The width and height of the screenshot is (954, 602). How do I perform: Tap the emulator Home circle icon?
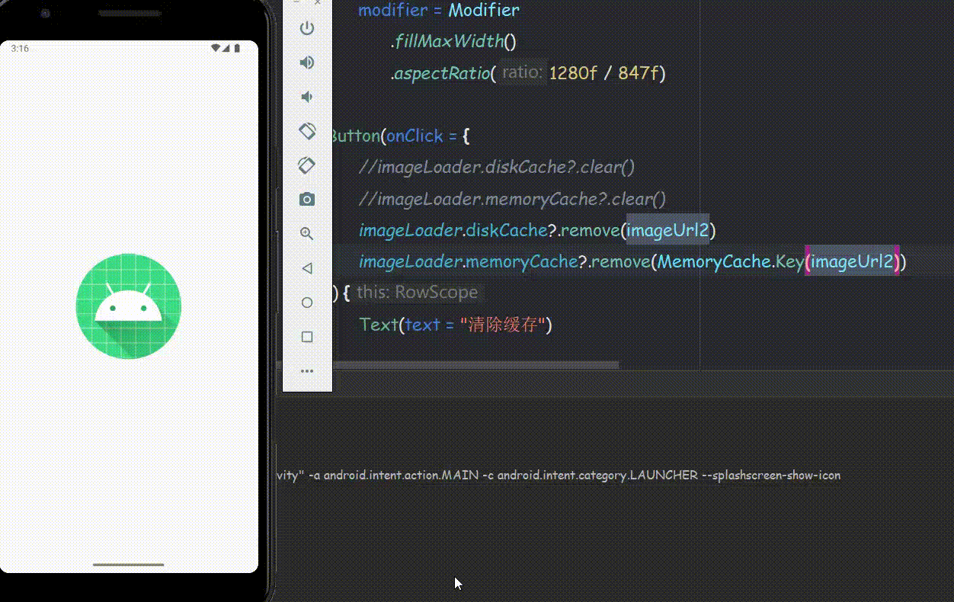307,303
